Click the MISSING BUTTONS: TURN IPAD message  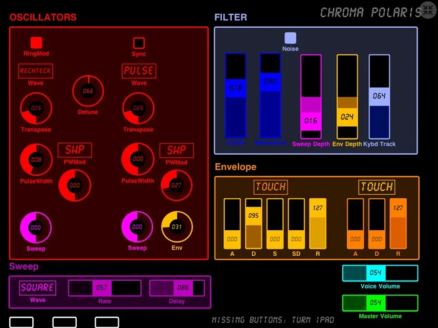(273, 320)
